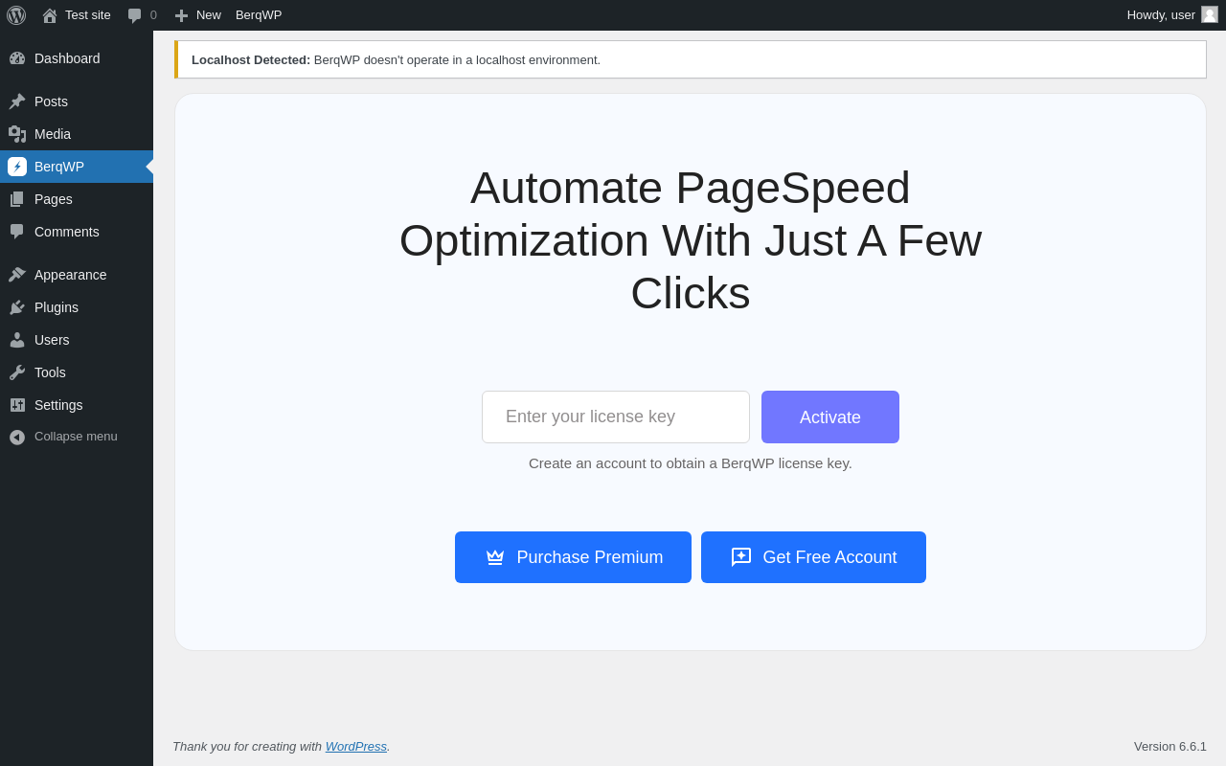The image size is (1226, 766).
Task: Click Get Free Account button
Action: tap(813, 557)
